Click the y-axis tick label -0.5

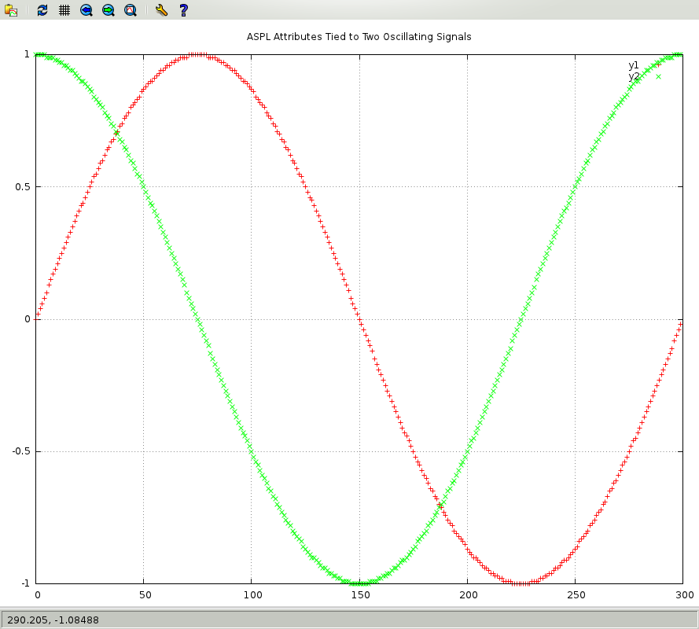tap(20, 452)
